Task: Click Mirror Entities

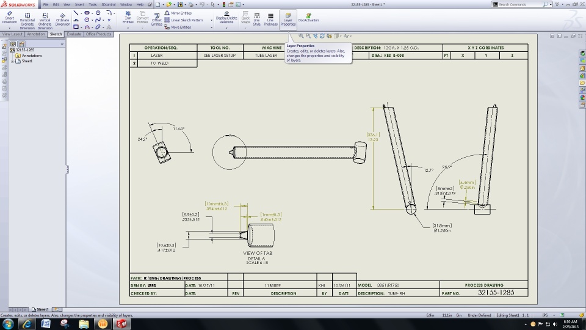Action: (x=178, y=13)
